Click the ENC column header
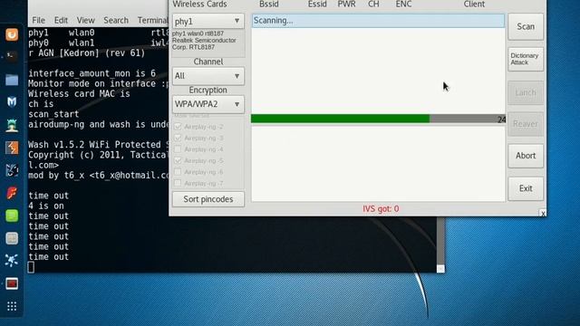 point(403,4)
